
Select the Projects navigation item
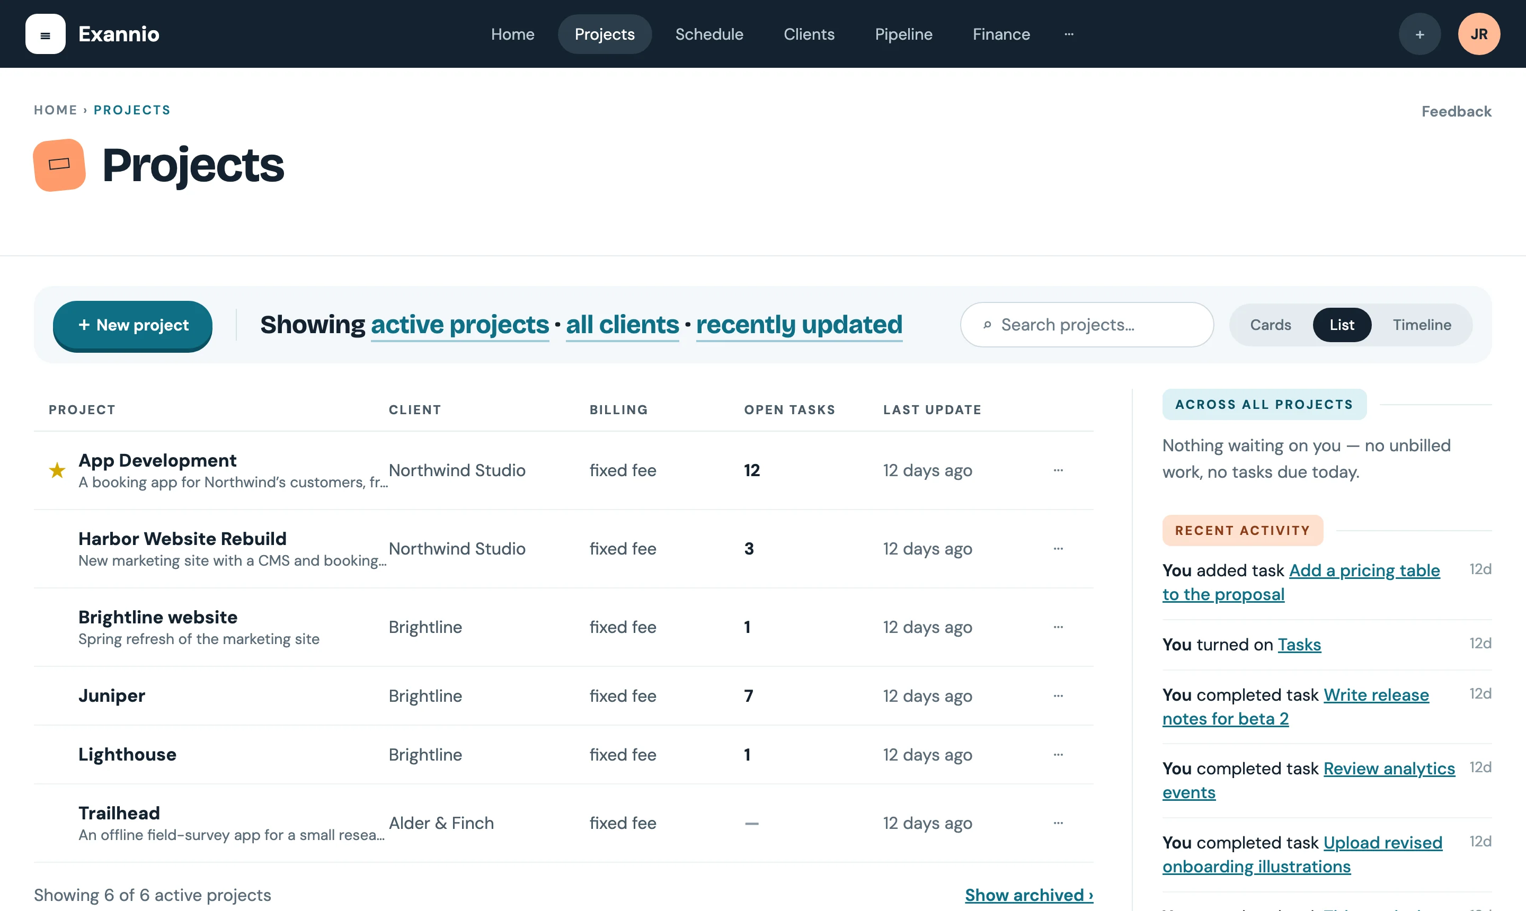(x=604, y=34)
